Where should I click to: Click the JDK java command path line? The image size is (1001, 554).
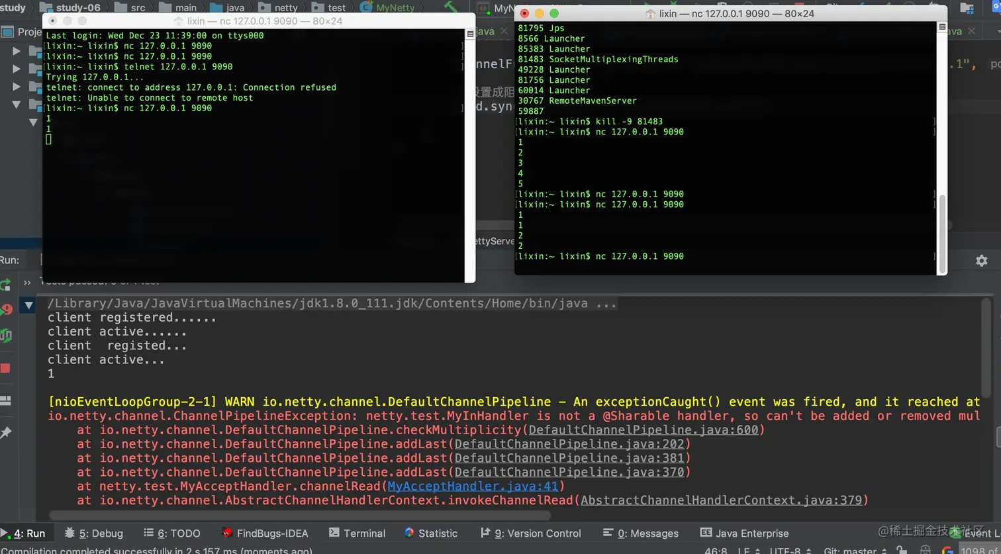(332, 304)
